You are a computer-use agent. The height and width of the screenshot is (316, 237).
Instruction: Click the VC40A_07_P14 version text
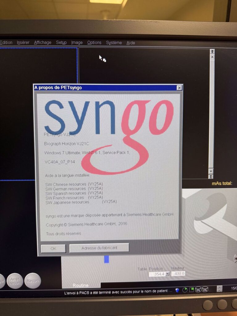click(60, 162)
